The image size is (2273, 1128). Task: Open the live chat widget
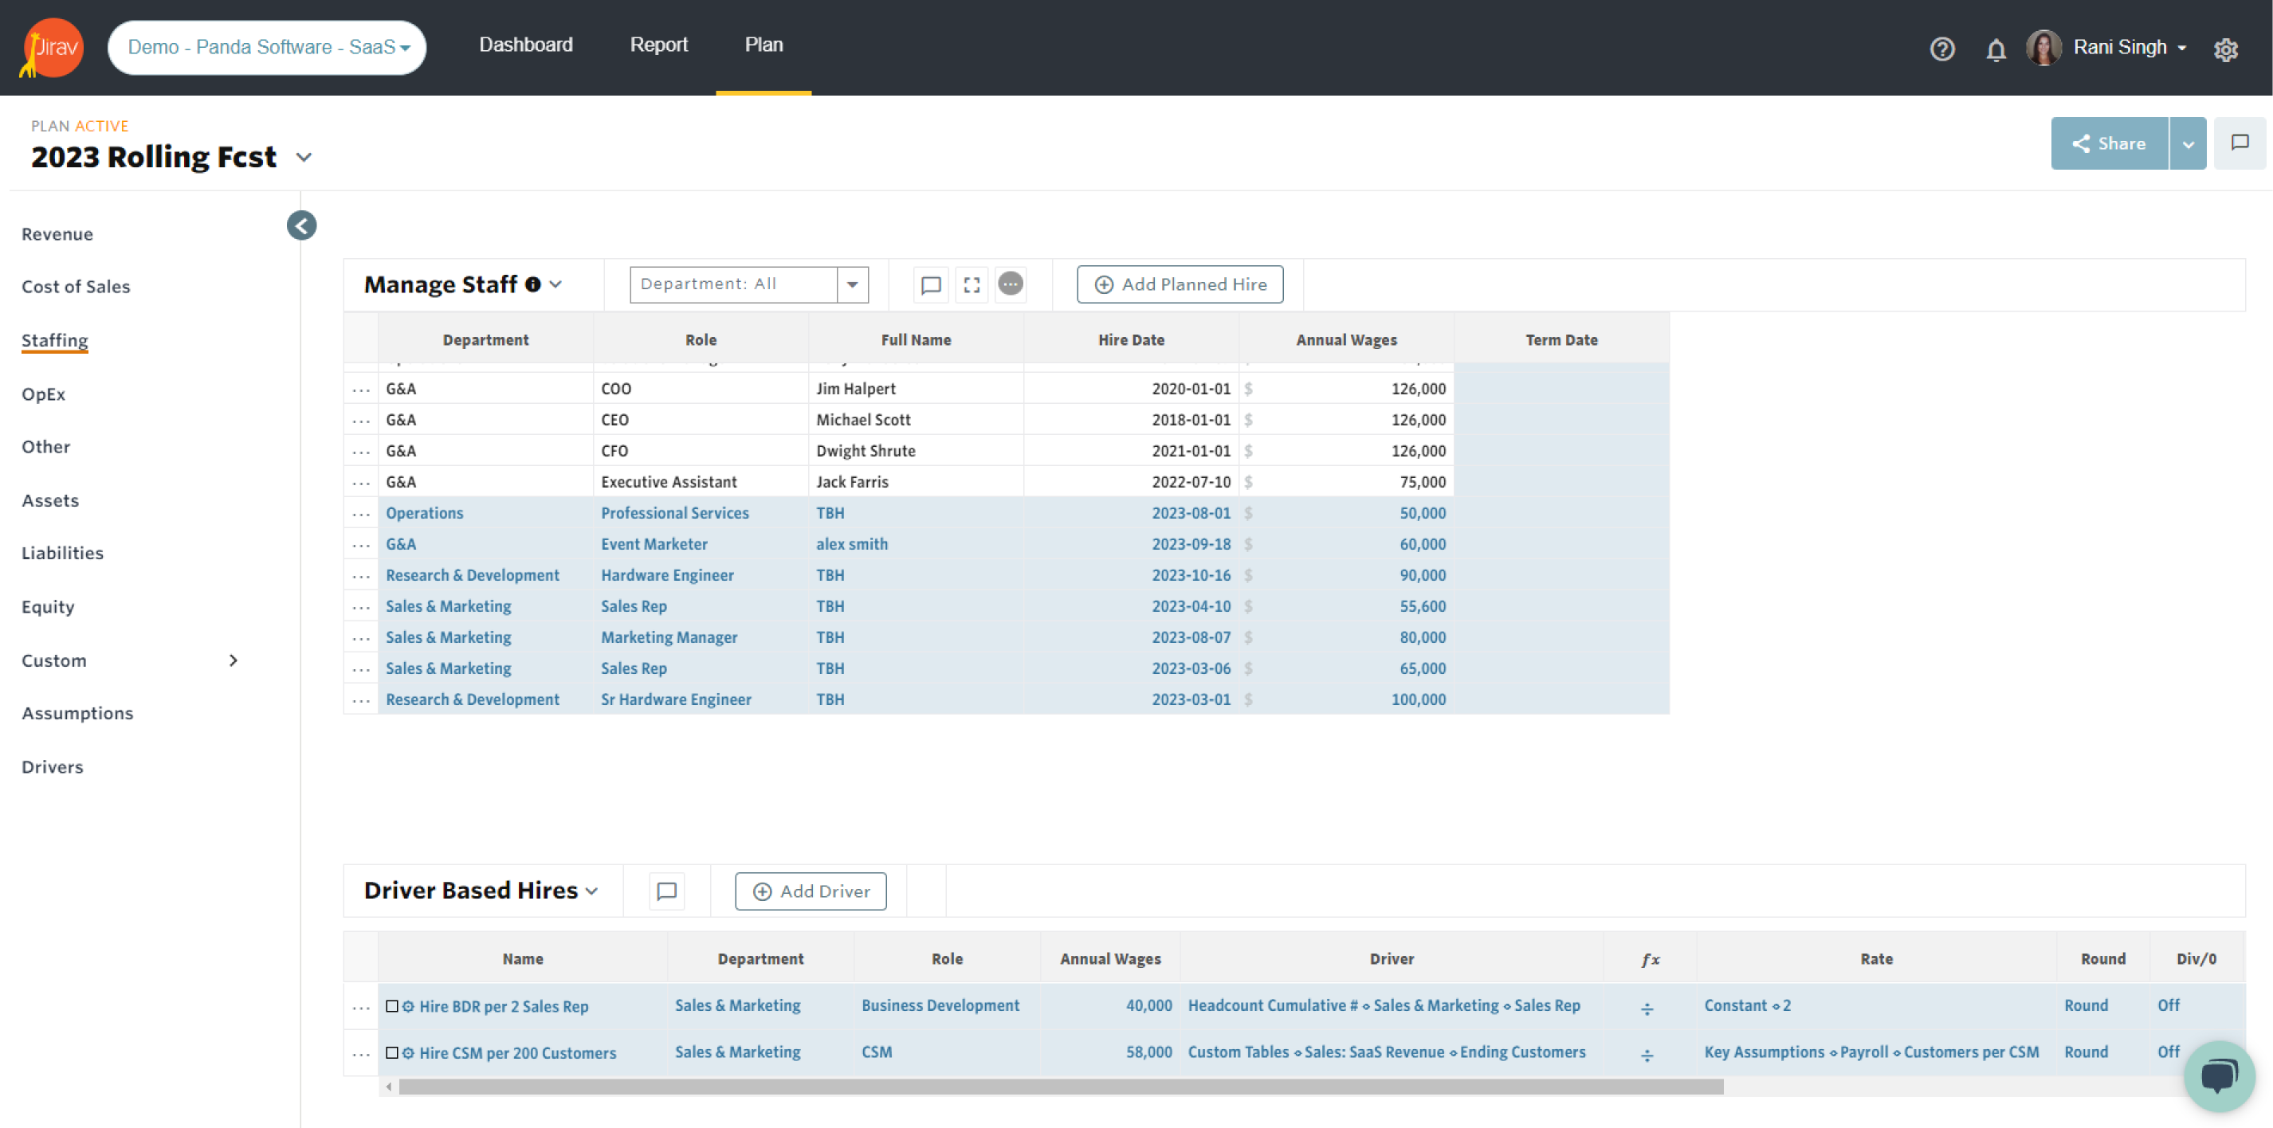[2218, 1075]
